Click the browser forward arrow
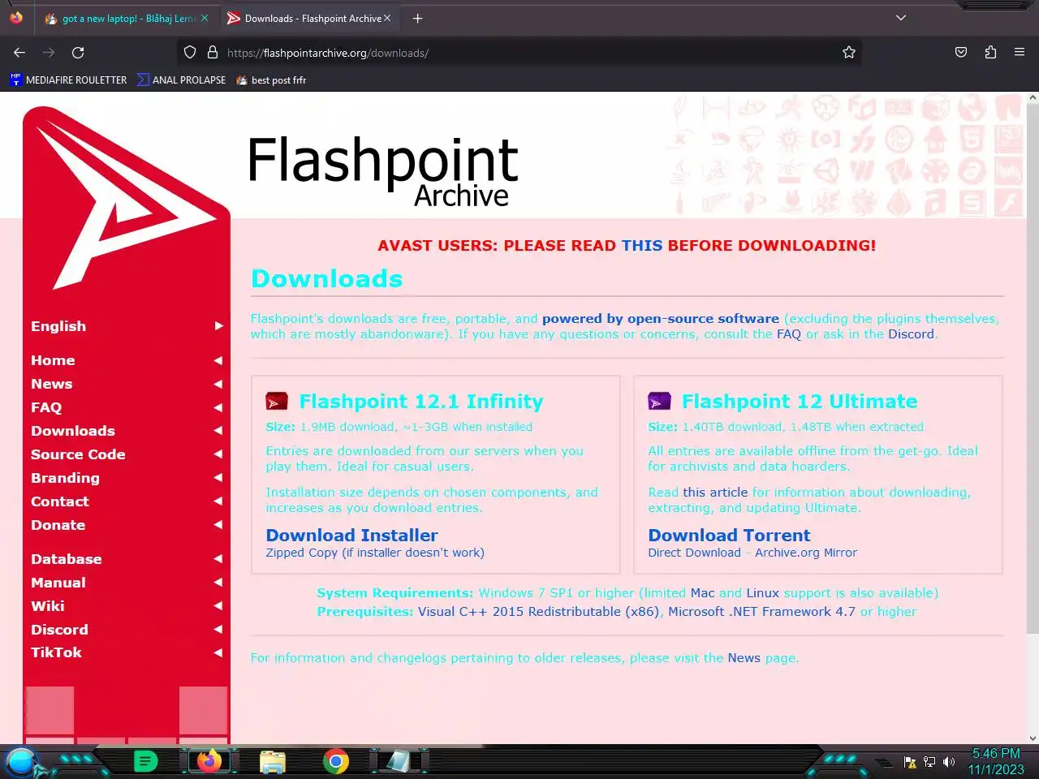 (x=49, y=53)
